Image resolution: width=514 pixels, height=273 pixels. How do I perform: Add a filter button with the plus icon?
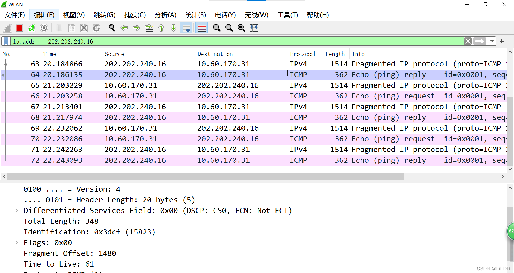tap(502, 41)
